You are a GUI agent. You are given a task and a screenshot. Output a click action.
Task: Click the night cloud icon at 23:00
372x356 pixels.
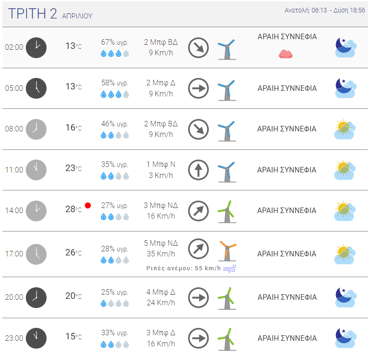tap(346, 338)
